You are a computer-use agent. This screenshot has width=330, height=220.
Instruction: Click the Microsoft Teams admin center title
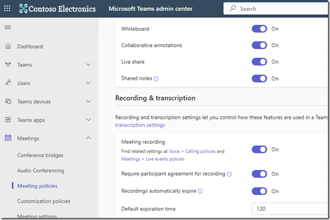pyautogui.click(x=151, y=9)
